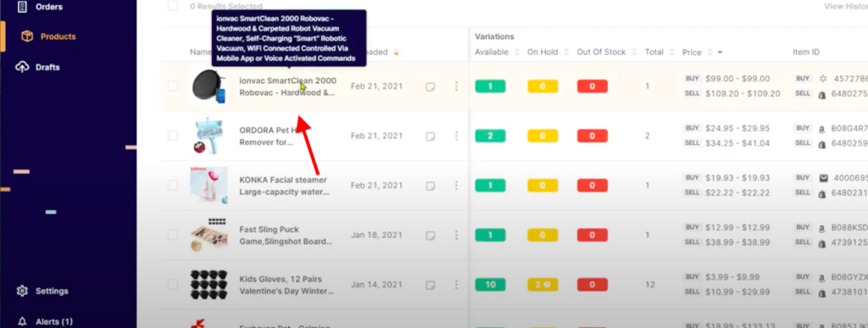Click the Item ID column header
This screenshot has height=328, width=868.
806,52
